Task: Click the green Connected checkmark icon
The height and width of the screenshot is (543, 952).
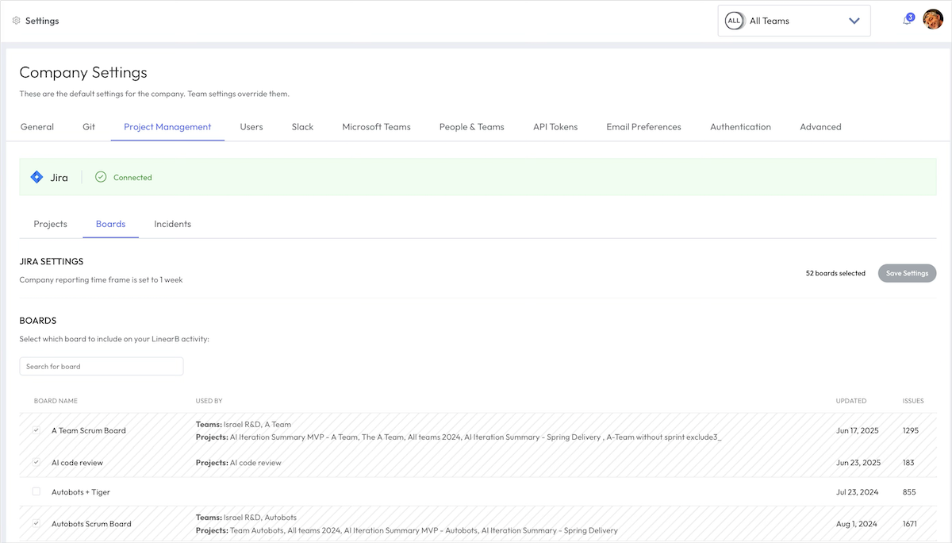Action: point(101,177)
